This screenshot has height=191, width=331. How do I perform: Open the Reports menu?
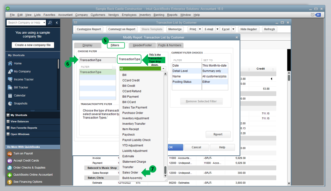pyautogui.click(x=172, y=15)
